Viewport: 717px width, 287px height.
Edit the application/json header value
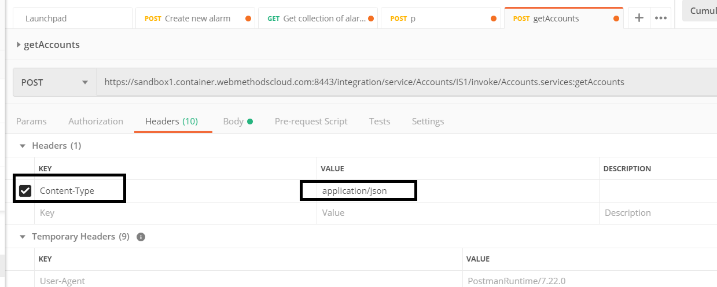point(355,191)
